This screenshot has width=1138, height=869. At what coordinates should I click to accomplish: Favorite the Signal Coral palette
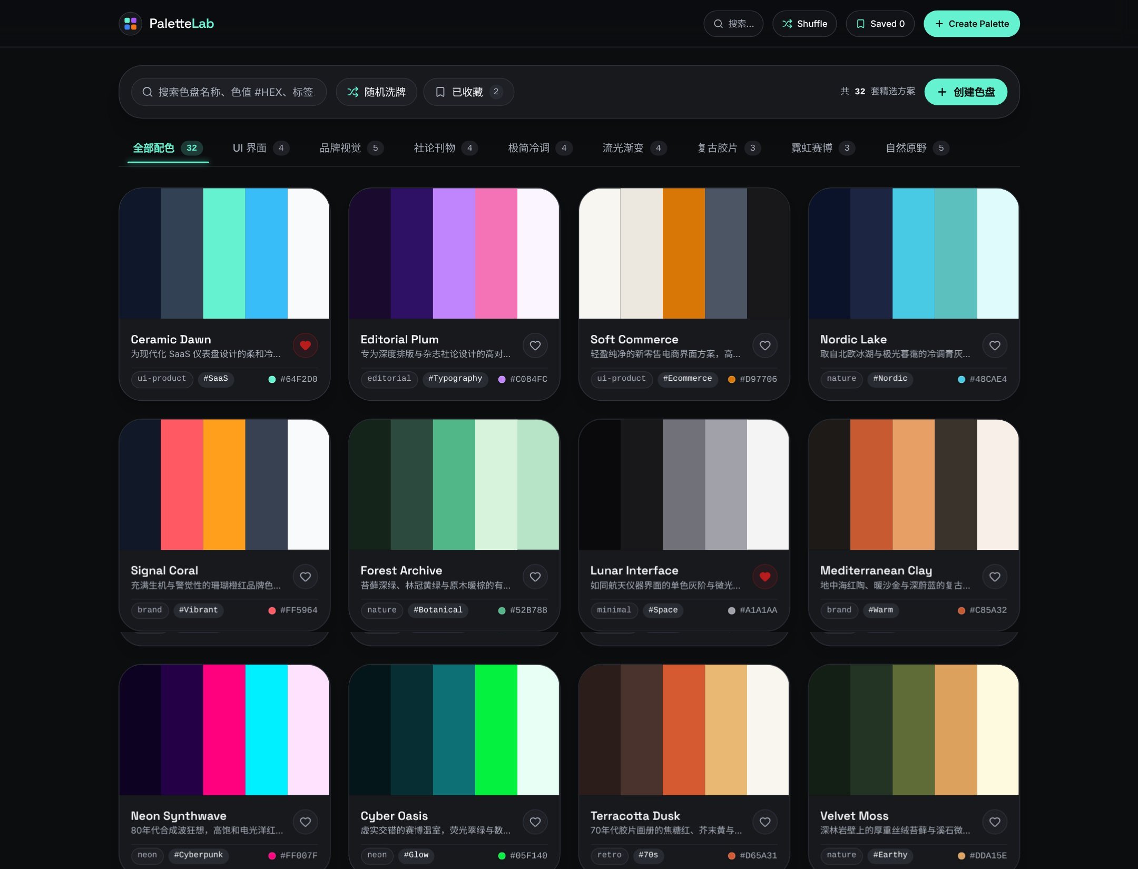tap(305, 577)
